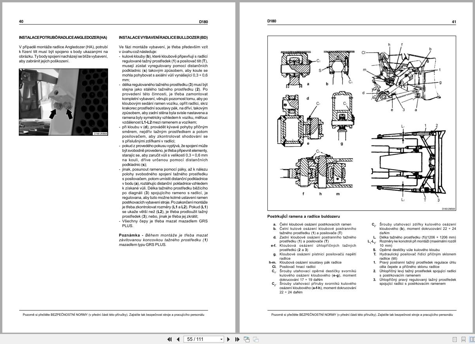Click legend entry 'Délka tažného prostředku (1)(1206 + 1206 mm)'
Screen dimensions: 475x344
pyautogui.click(x=417, y=237)
